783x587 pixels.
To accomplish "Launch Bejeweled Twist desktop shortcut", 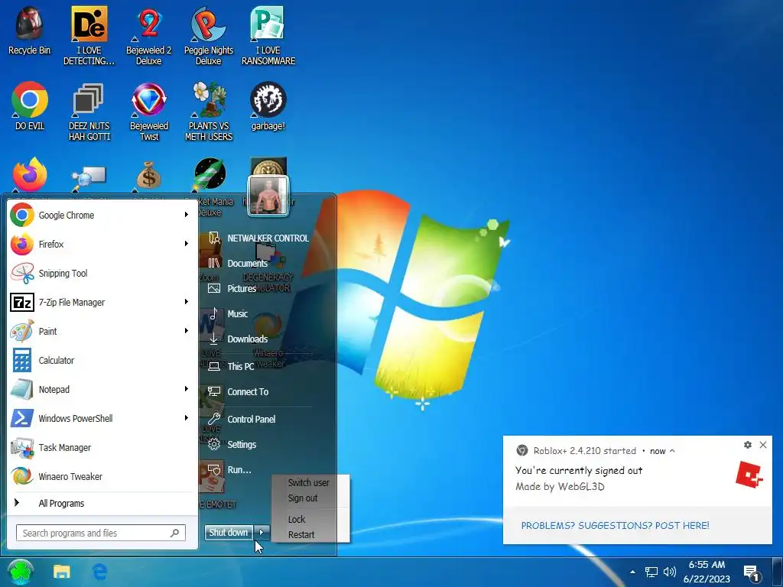I will 149,111.
